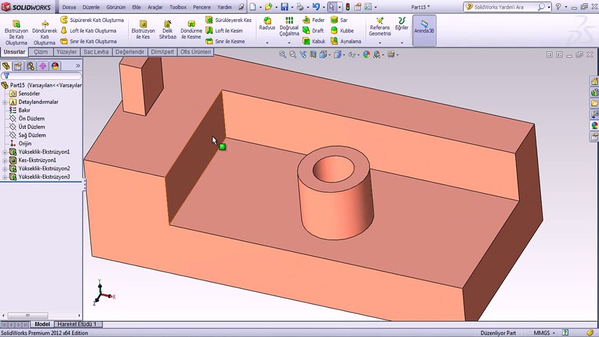Click Sınır ile Katı Oluşturma command
Viewport: 599px width, 337px height.
pyautogui.click(x=88, y=41)
